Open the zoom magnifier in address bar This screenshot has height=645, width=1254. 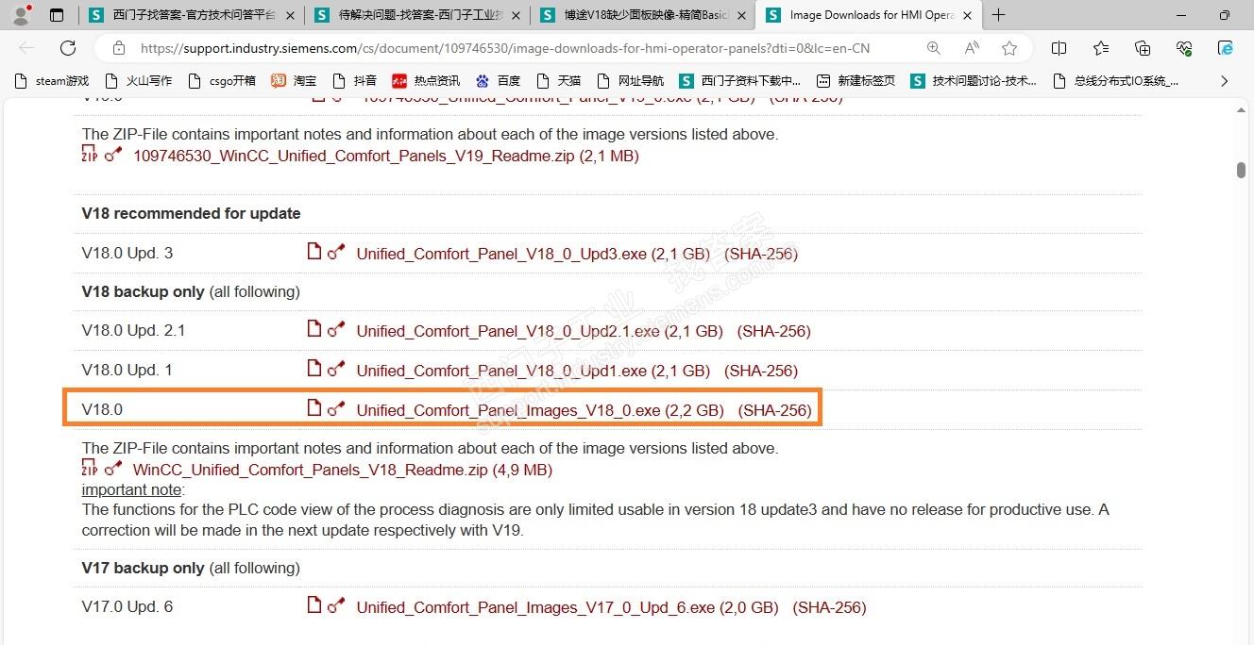click(x=933, y=48)
